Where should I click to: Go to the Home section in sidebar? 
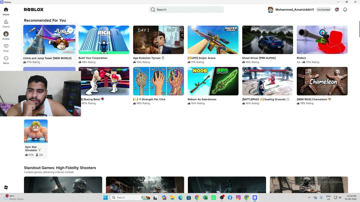[x=6, y=12]
